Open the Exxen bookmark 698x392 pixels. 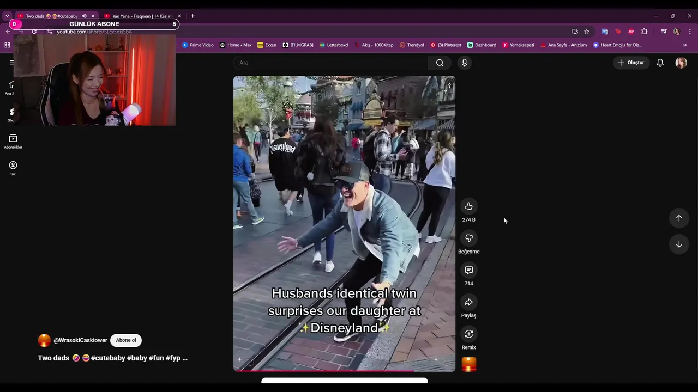tap(267, 45)
